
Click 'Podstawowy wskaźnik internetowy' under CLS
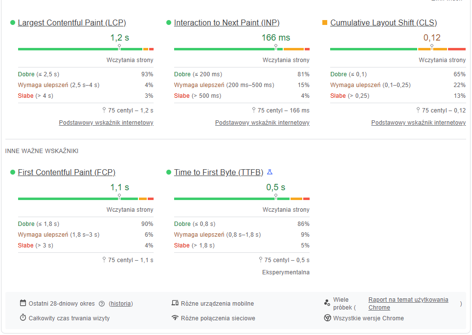click(x=418, y=123)
